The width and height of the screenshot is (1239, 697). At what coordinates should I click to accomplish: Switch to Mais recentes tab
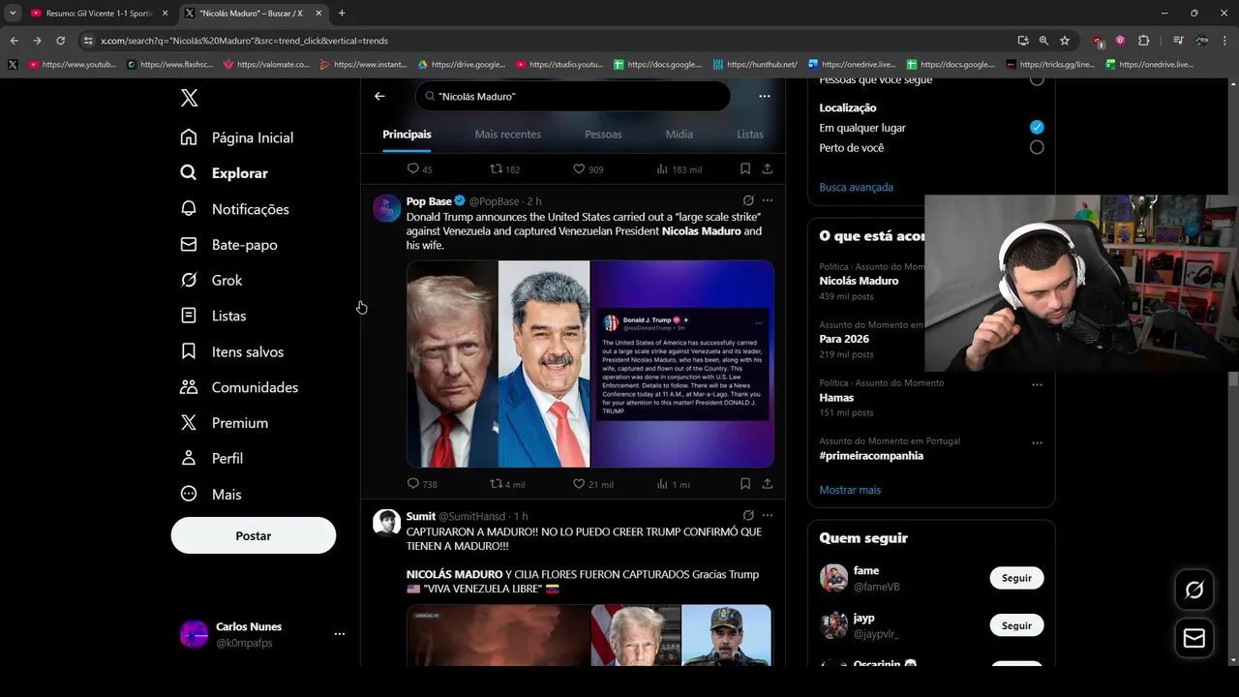(x=508, y=135)
